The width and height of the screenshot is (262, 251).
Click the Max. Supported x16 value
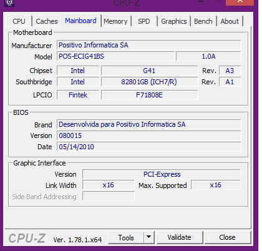point(216,185)
